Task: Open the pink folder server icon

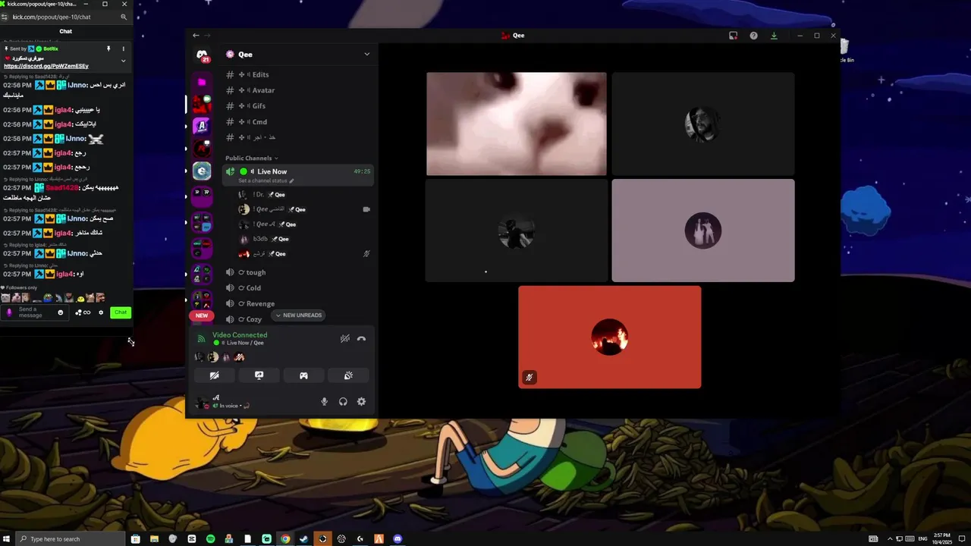Action: pyautogui.click(x=202, y=82)
